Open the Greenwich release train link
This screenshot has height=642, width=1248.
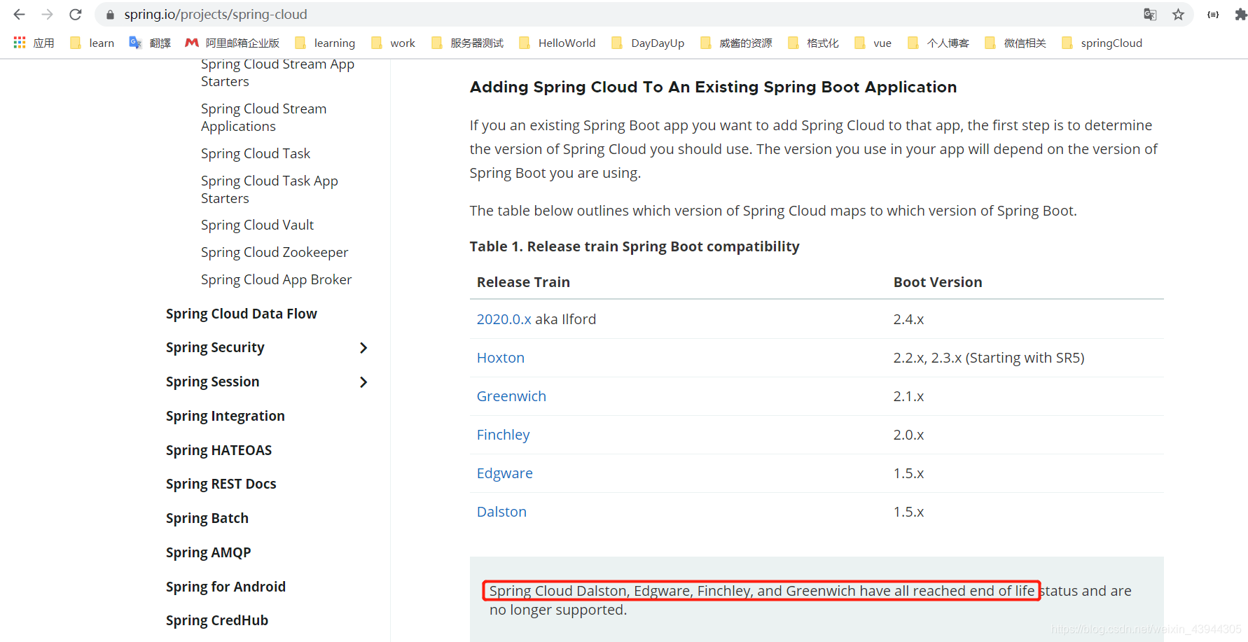pos(511,396)
